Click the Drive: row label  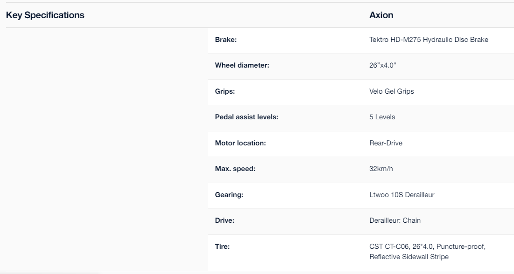pos(225,220)
